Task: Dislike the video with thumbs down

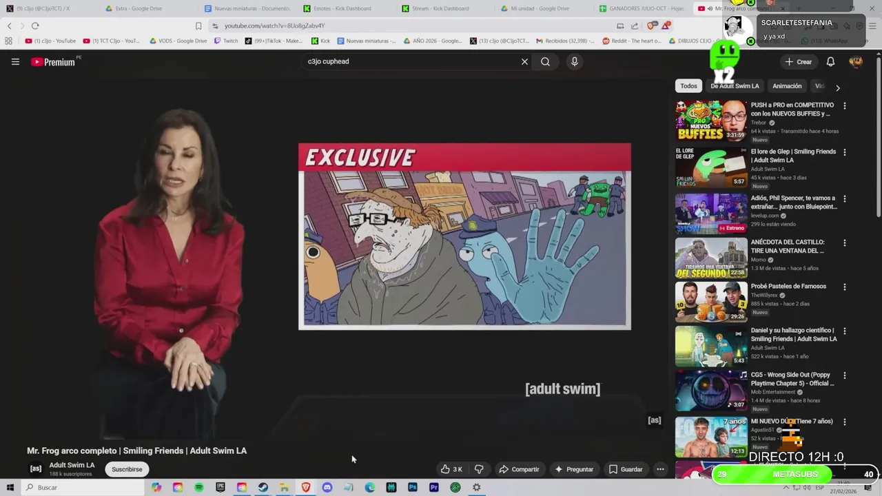Action: [479, 469]
